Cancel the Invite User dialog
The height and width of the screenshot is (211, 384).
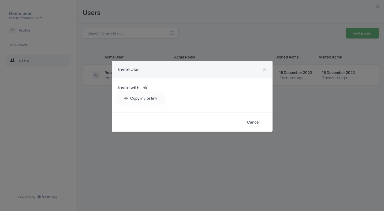coord(253,122)
